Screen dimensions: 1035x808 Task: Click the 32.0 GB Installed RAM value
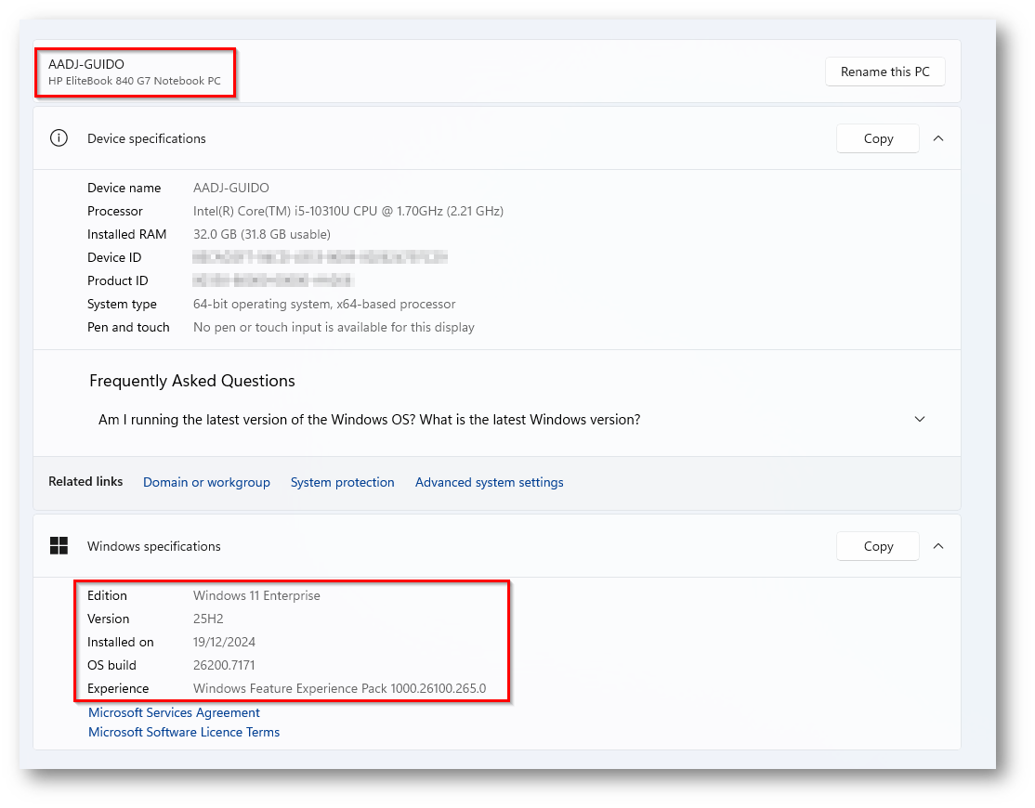click(261, 234)
